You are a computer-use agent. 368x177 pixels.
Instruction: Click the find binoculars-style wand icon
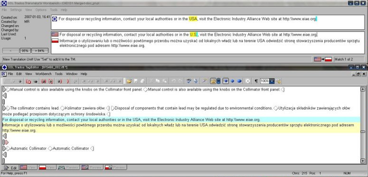click(204, 81)
